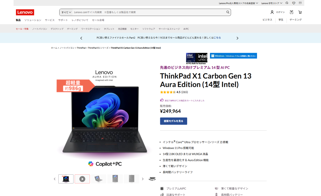Click the gift rewards icon
321x196 pixels.
pos(292,12)
